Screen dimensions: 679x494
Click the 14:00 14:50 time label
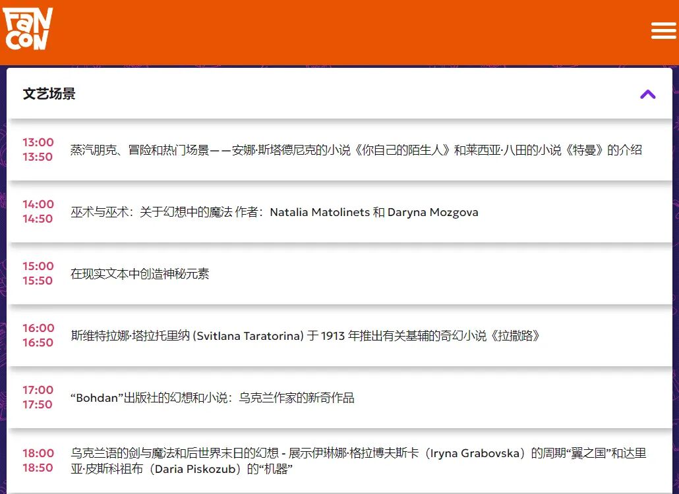(38, 211)
